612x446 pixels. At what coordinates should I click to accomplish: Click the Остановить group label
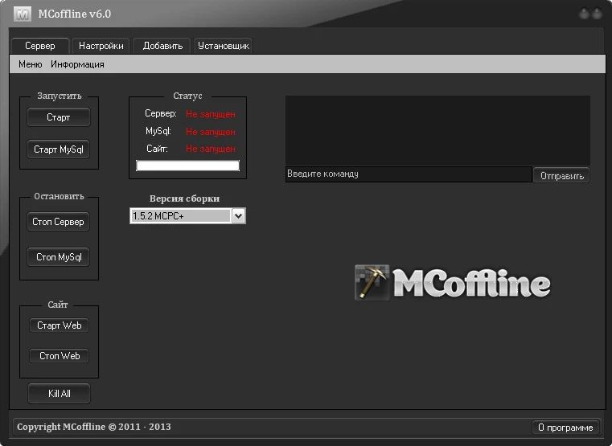click(59, 196)
